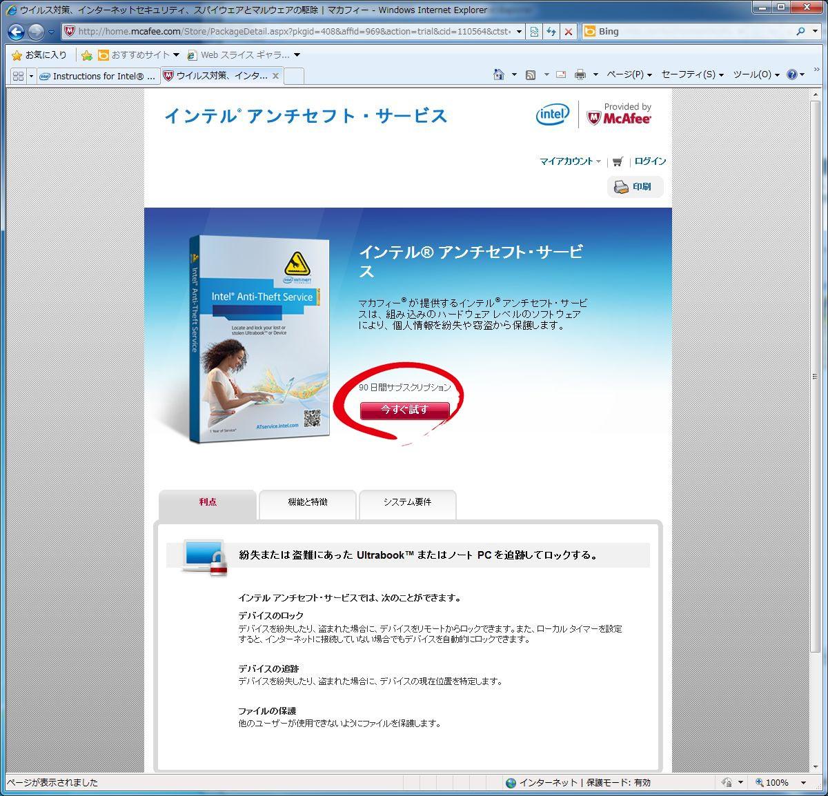The image size is (828, 796).
Task: Open the システム要件 tab
Action: point(408,503)
